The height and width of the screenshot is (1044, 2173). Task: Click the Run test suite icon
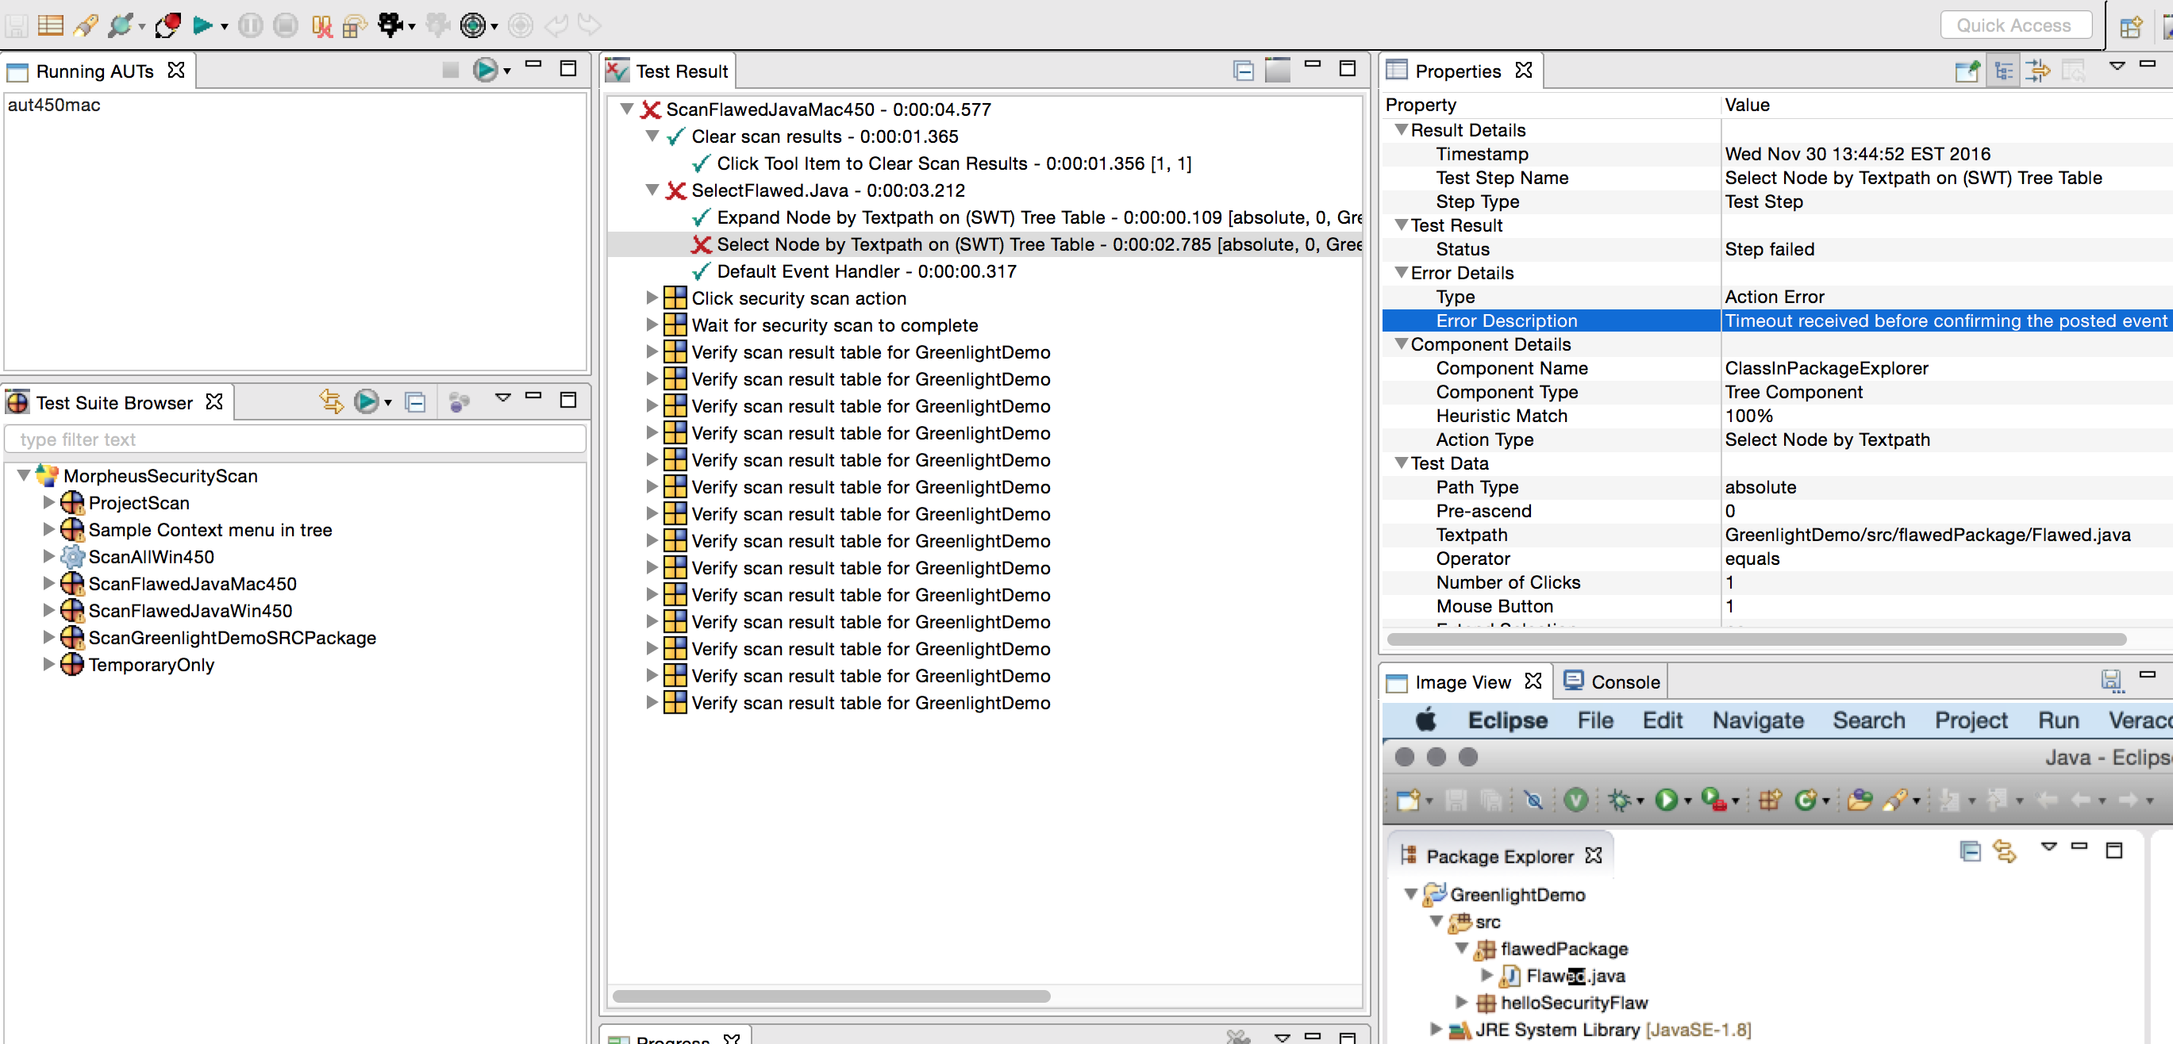click(367, 403)
